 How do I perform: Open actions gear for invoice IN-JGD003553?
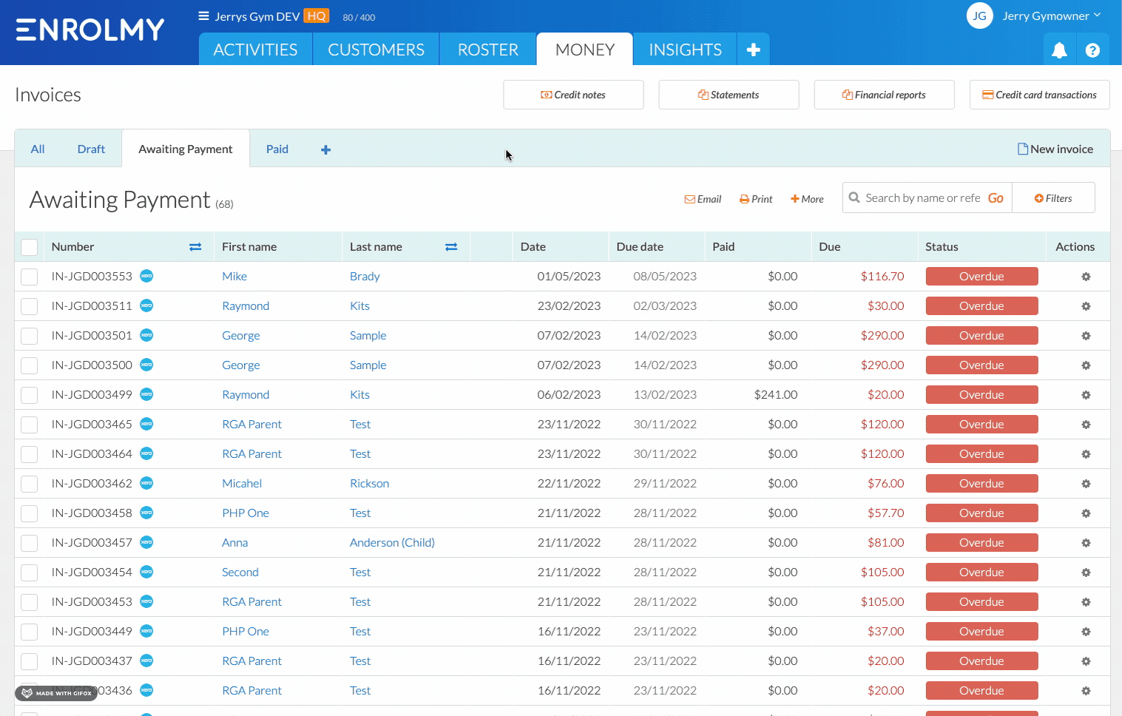coord(1086,277)
